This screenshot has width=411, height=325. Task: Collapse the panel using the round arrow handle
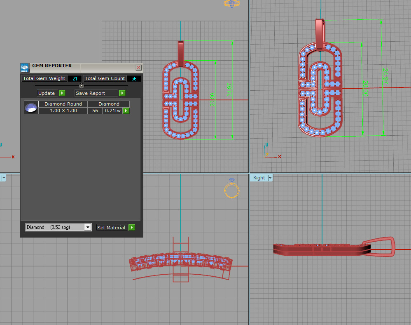coord(81,86)
